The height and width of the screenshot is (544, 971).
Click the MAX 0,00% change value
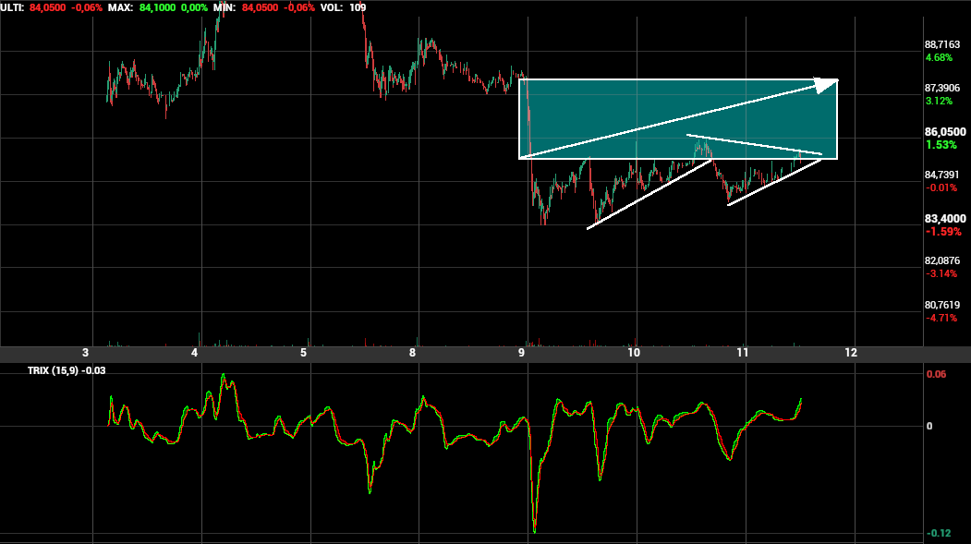[x=194, y=7]
